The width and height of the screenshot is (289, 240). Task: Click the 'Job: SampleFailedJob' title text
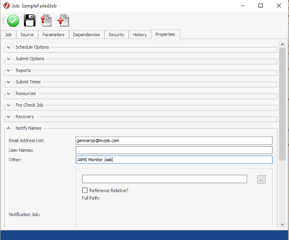(x=34, y=6)
